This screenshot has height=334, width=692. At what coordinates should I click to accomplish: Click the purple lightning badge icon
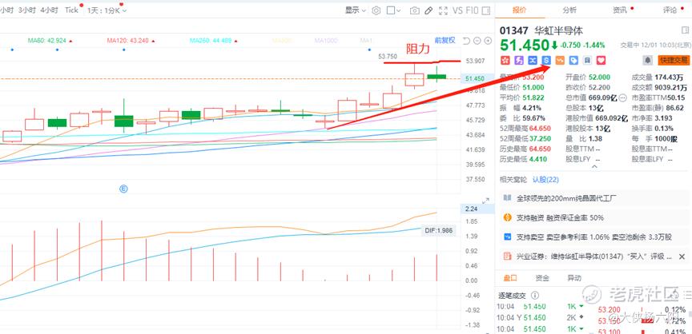point(520,60)
